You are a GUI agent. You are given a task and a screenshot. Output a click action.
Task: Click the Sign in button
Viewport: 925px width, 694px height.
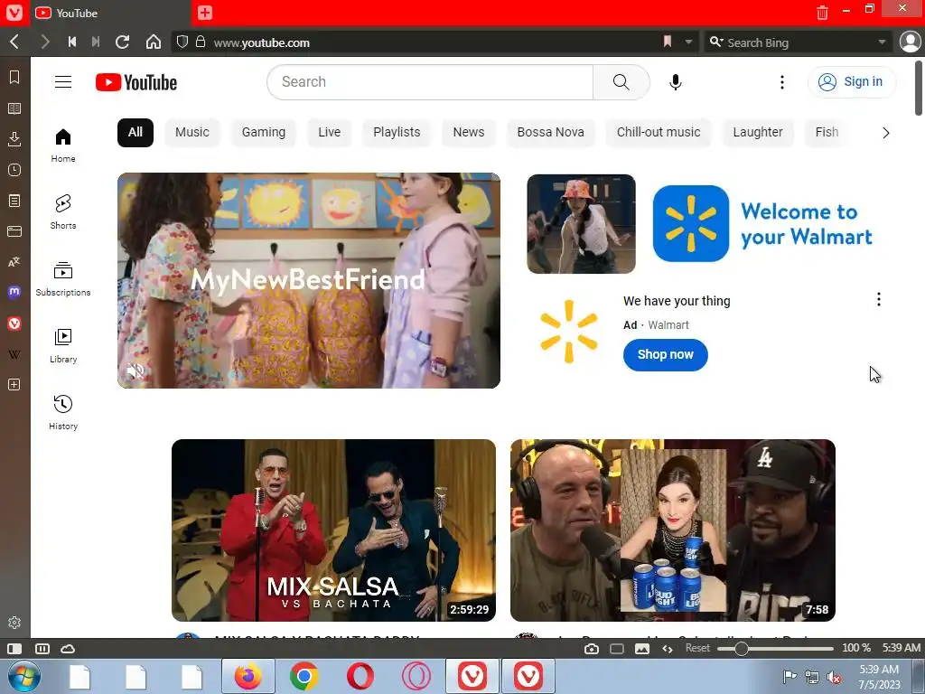851,81
